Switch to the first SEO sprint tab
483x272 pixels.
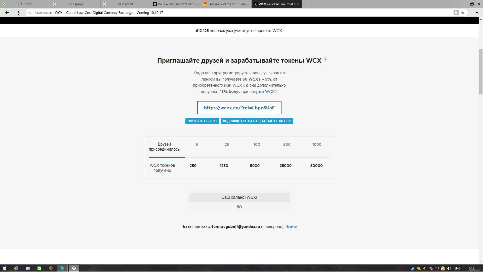click(25, 4)
